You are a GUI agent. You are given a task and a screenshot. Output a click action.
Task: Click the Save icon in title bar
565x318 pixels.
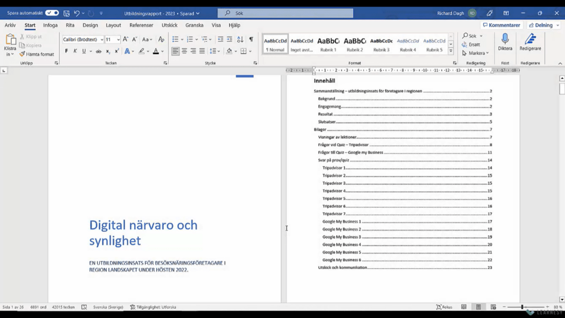coord(67,13)
